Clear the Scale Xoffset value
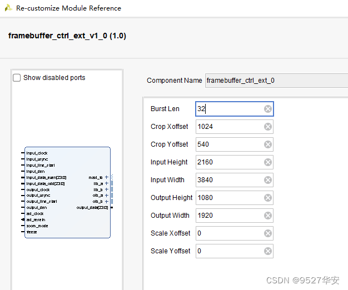Viewport: 348px width, 290px height. click(268, 233)
